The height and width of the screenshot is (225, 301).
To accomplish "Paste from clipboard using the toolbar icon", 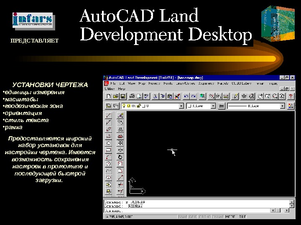I will 170,96.
